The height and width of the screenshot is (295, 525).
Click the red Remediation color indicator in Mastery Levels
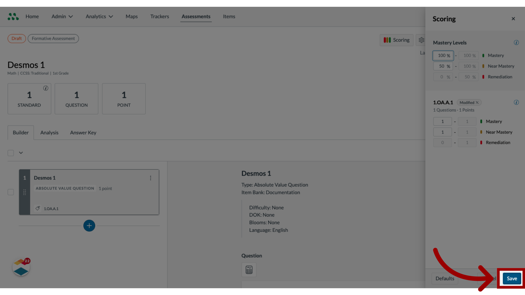pyautogui.click(x=483, y=77)
